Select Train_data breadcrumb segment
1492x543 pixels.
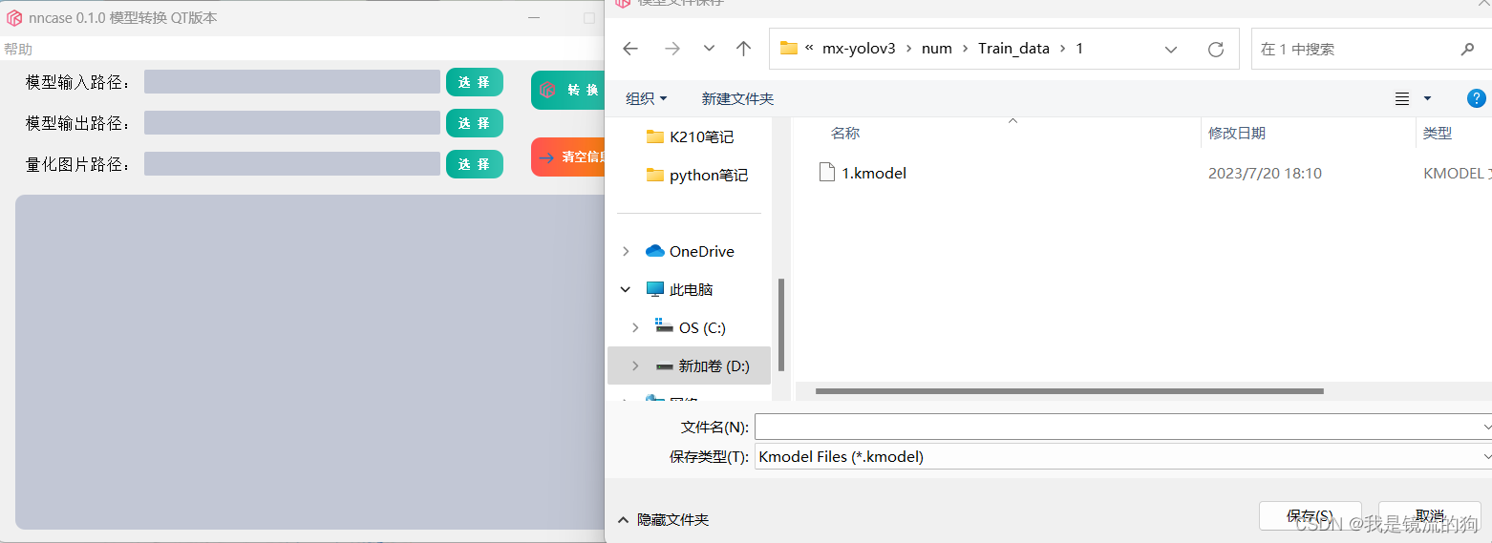tap(1013, 49)
